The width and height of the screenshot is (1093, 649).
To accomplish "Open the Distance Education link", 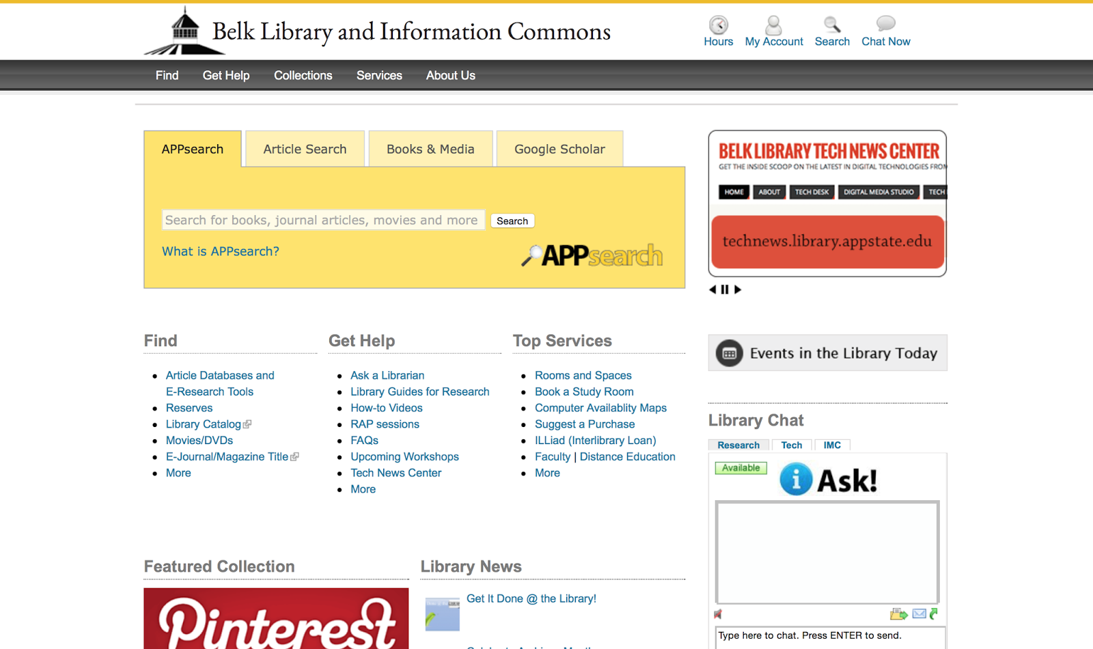I will tap(628, 457).
